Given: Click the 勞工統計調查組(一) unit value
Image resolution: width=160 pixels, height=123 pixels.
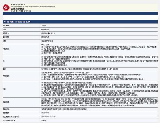Looking at the screenshot, I should tap(48, 33).
